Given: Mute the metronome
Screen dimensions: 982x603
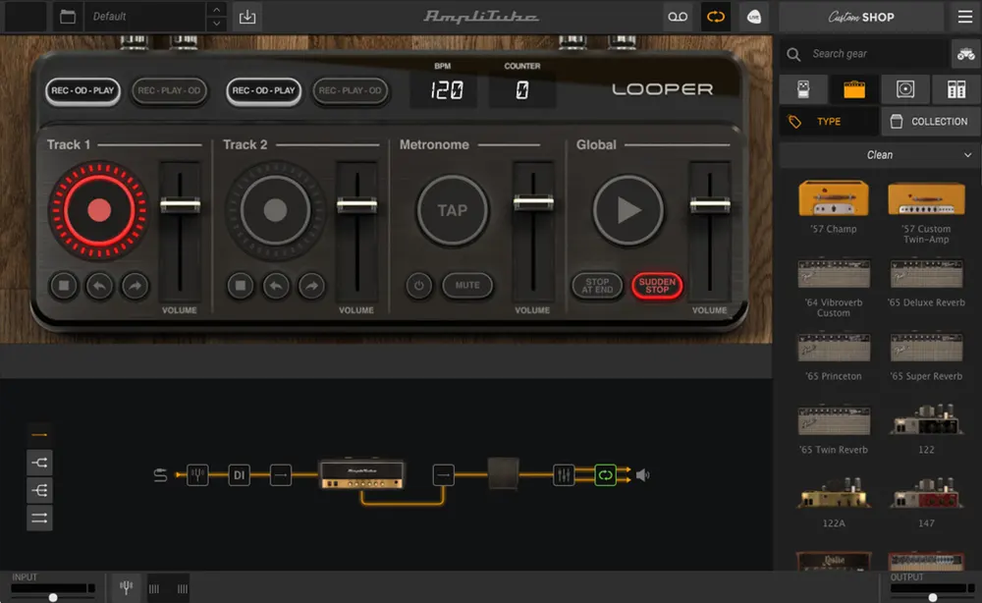Looking at the screenshot, I should 467,286.
